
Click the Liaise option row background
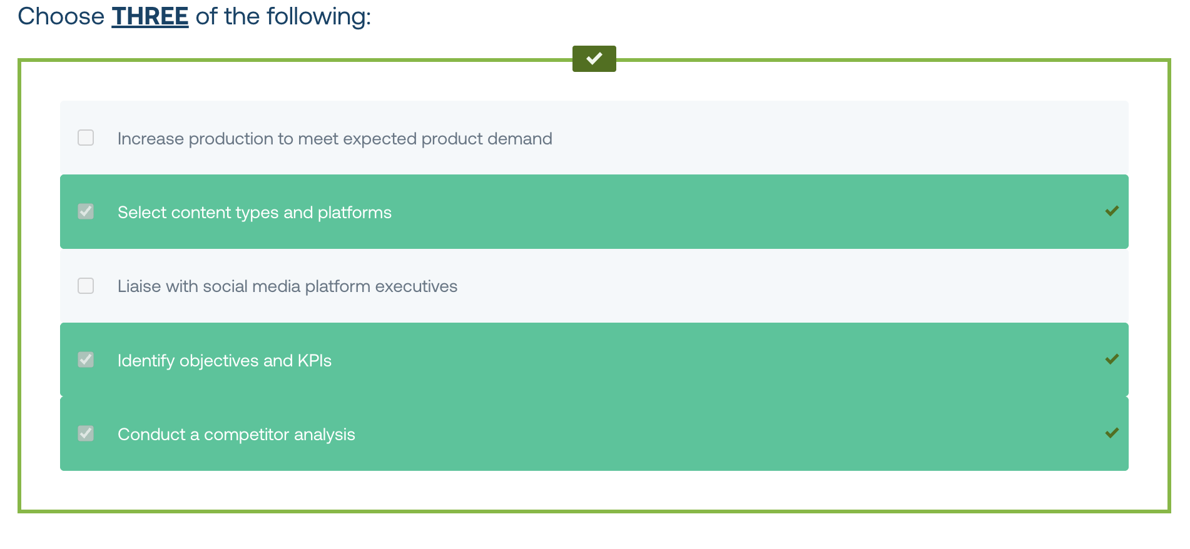[x=594, y=286]
